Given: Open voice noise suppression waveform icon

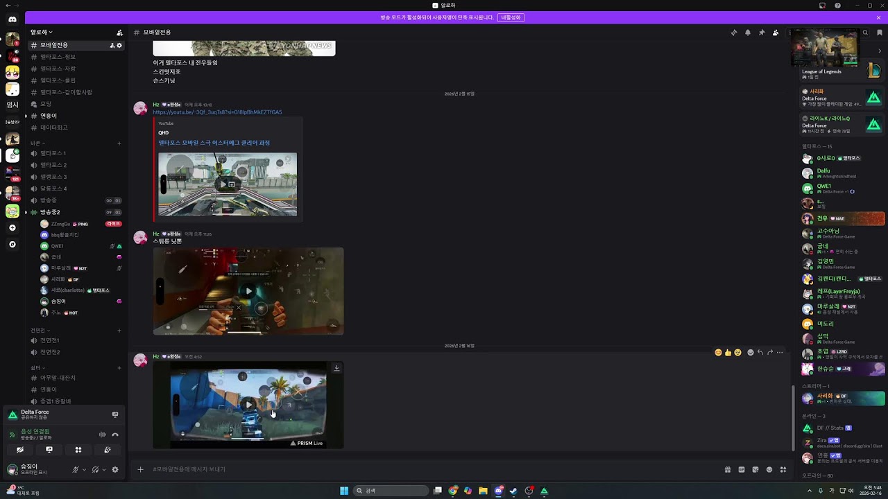Looking at the screenshot, I should coord(103,435).
